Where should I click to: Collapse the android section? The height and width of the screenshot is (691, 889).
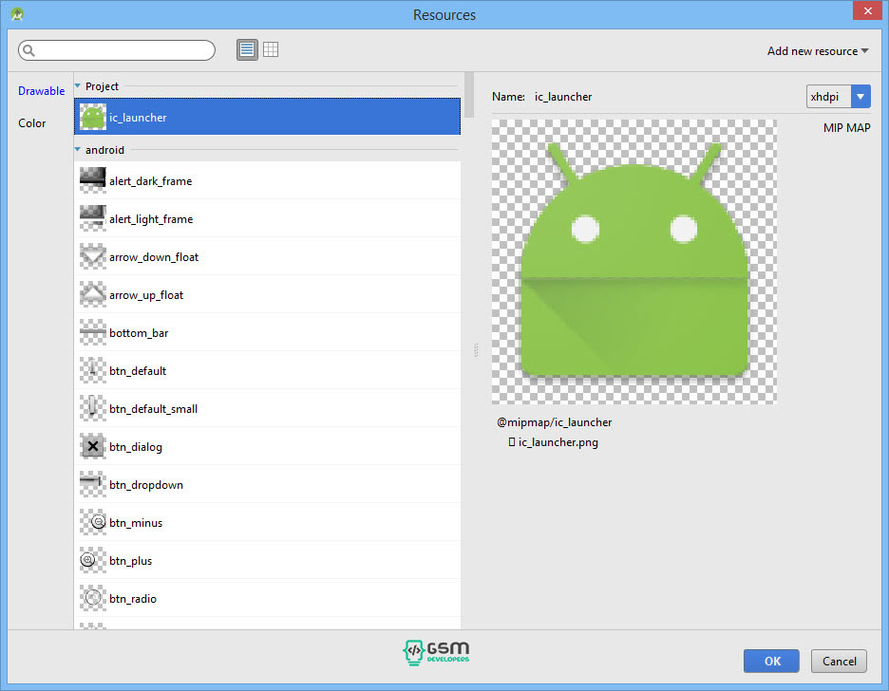(78, 150)
